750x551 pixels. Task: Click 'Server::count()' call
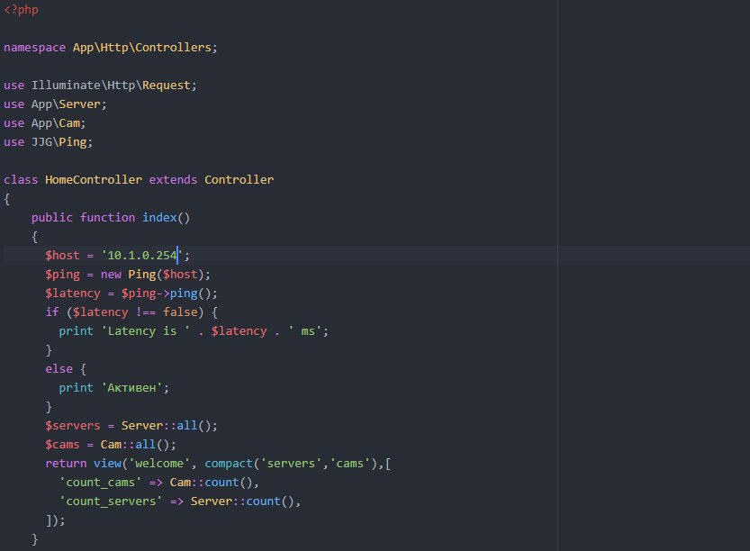click(x=242, y=501)
